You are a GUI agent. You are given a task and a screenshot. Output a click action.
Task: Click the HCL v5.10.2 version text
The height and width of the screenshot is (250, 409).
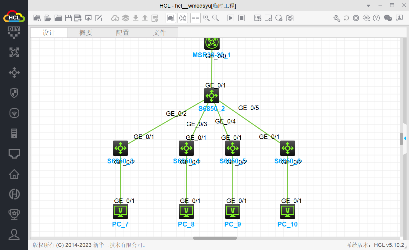click(x=389, y=245)
